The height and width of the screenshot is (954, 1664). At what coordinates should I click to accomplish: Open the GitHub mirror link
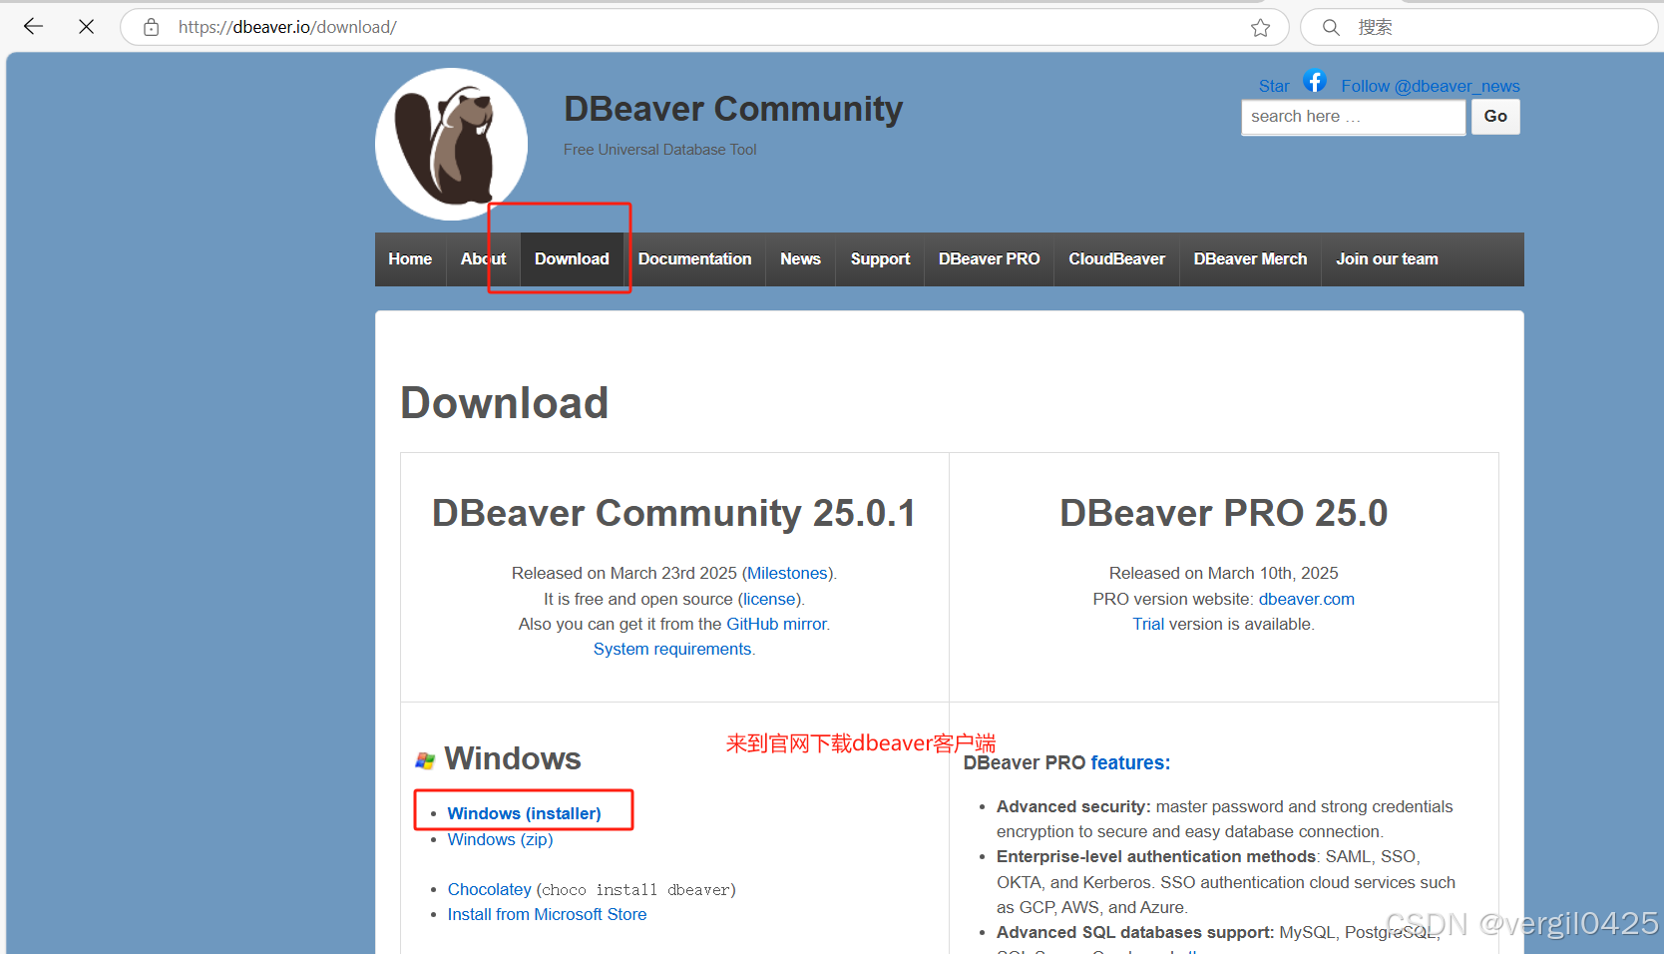pyautogui.click(x=777, y=625)
